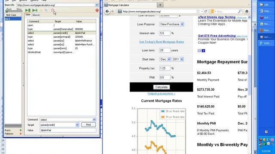The width and height of the screenshot is (275, 154).
Task: Open the Command combo box dropdown
Action: click(x=94, y=120)
